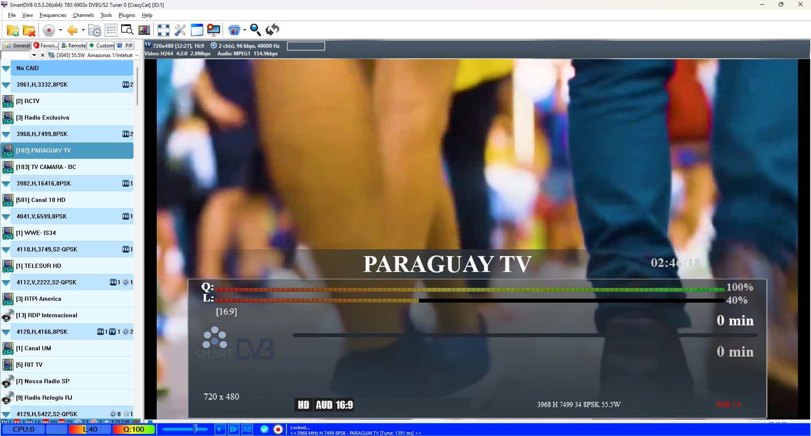Collapse the 4112,V,2222,S2-QPSK transponder
The image size is (811, 436).
(x=6, y=283)
